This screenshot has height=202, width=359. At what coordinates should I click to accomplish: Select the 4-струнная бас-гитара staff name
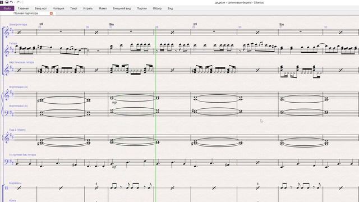click(x=22, y=155)
